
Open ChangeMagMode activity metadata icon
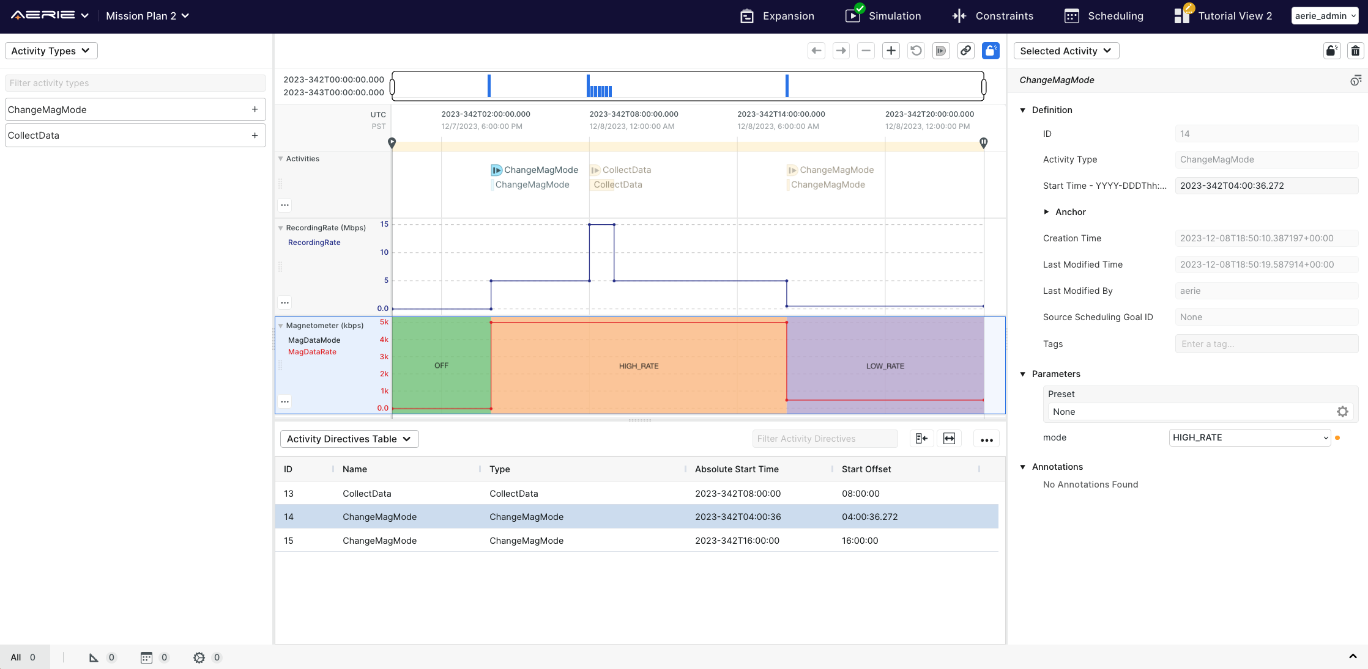tap(1355, 80)
